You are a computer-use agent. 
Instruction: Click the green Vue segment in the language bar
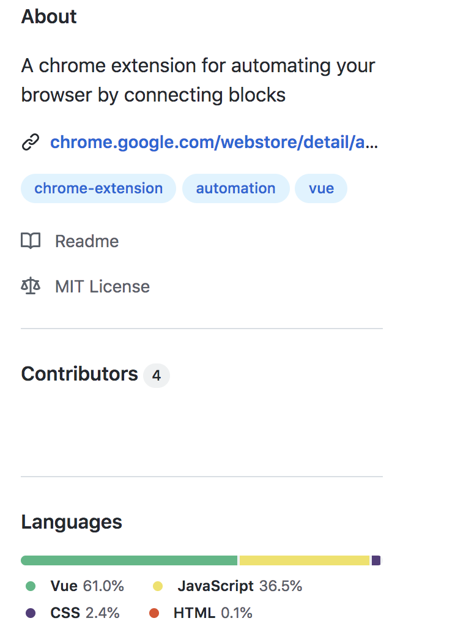[129, 560]
